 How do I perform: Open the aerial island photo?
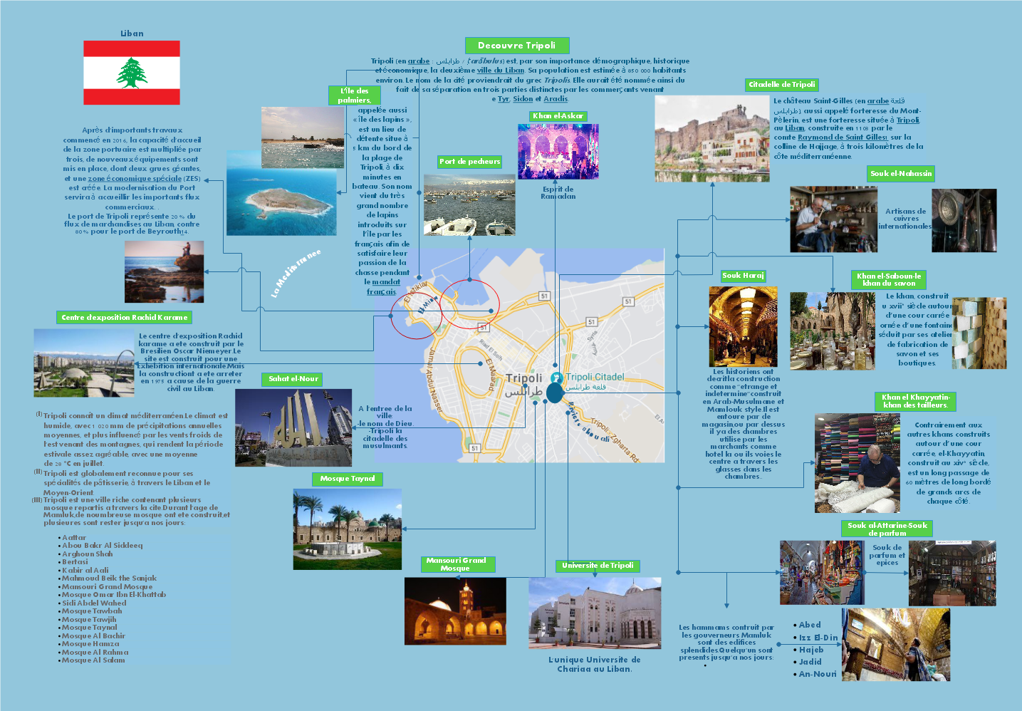(x=281, y=193)
